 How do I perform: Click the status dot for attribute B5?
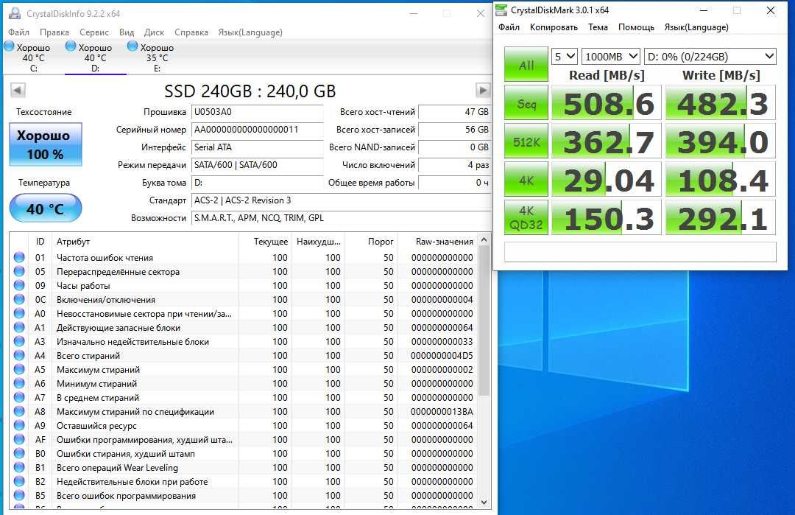click(19, 495)
